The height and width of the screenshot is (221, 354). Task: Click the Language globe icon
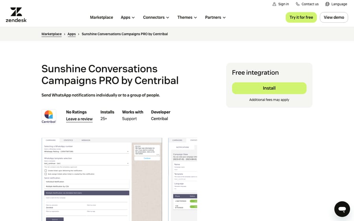coord(327,4)
